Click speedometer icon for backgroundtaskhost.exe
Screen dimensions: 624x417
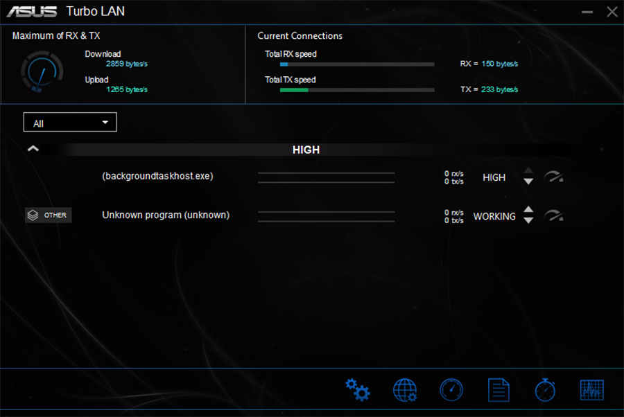(x=553, y=177)
